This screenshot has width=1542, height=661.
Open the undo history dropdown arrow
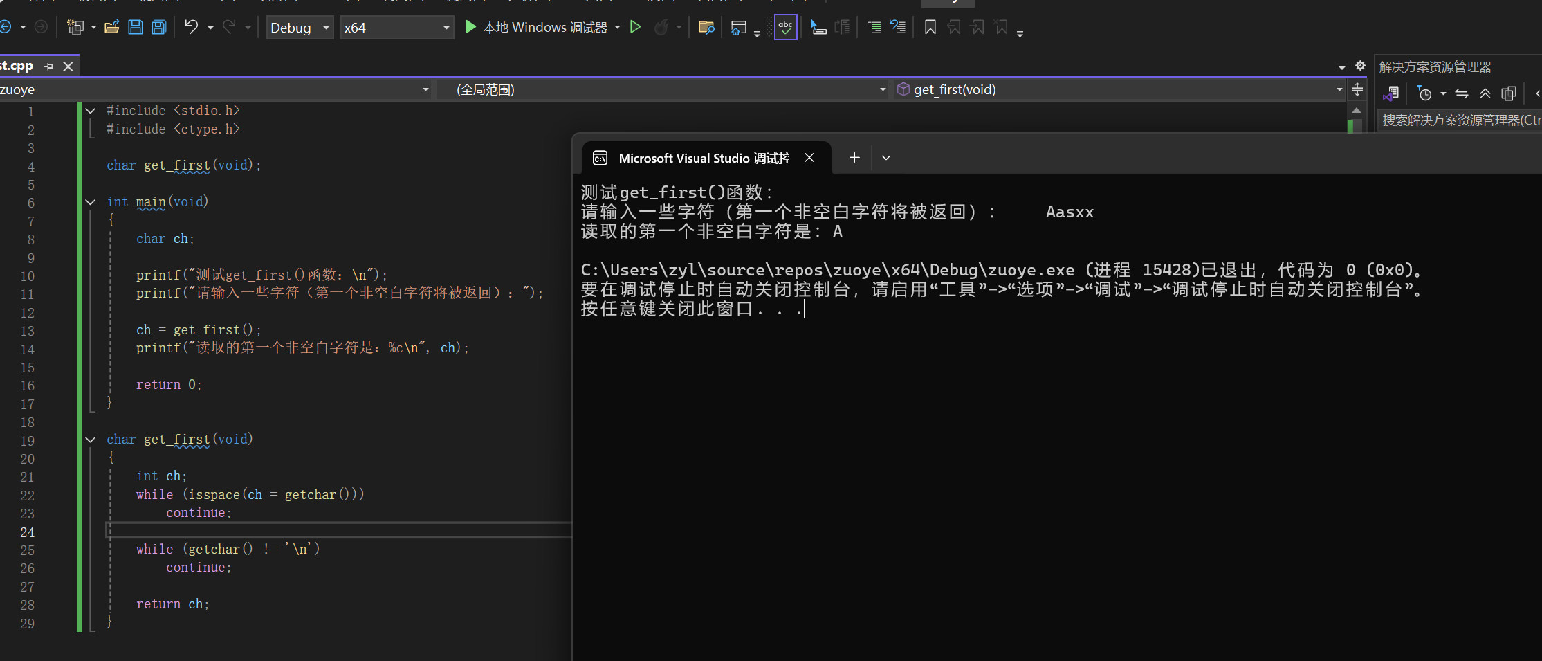(x=210, y=28)
